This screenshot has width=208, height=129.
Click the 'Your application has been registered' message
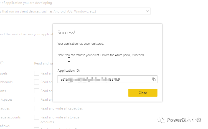(81, 44)
